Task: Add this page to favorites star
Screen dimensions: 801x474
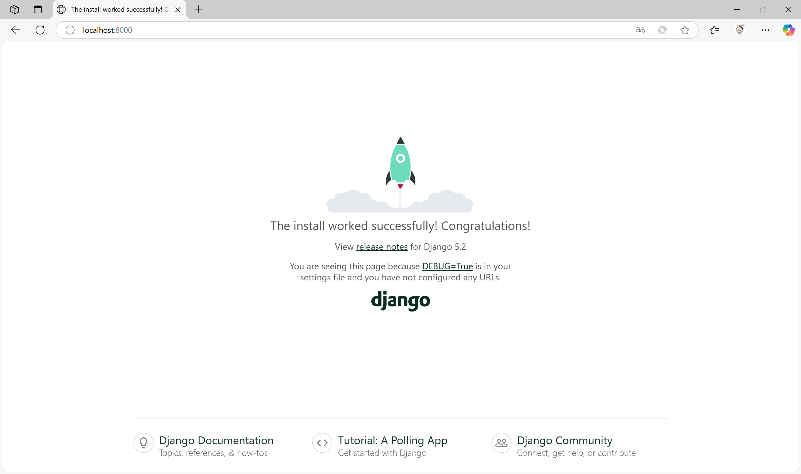Action: tap(684, 30)
